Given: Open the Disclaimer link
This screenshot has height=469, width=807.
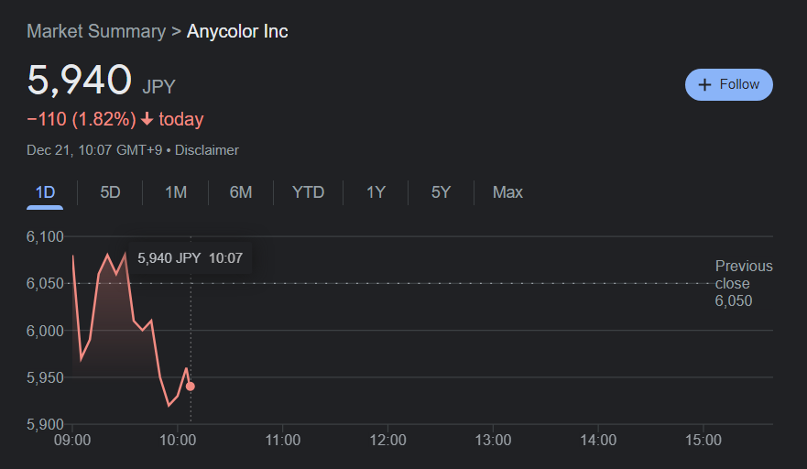Looking at the screenshot, I should [x=207, y=150].
